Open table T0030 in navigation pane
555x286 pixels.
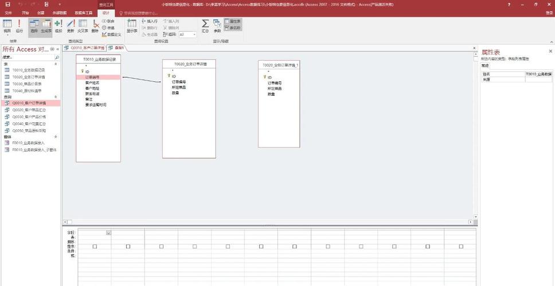(27, 84)
